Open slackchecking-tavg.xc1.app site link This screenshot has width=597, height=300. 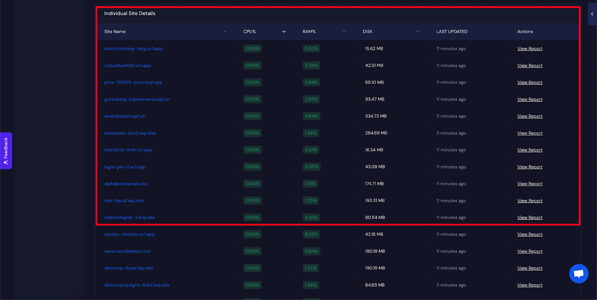(x=133, y=49)
